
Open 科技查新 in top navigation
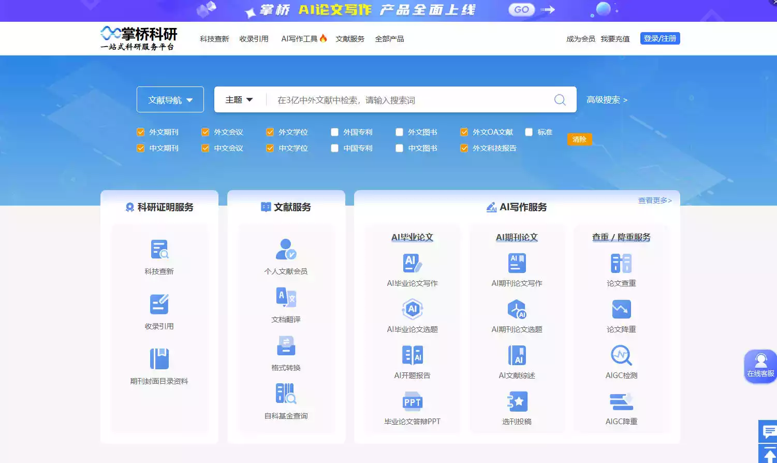[214, 39]
